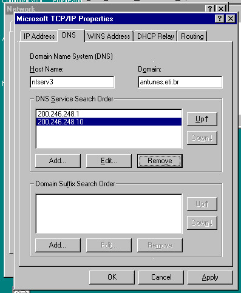Viewport: 241px width, 293px height.
Task: Remove the selected DNS server
Action: (x=160, y=161)
